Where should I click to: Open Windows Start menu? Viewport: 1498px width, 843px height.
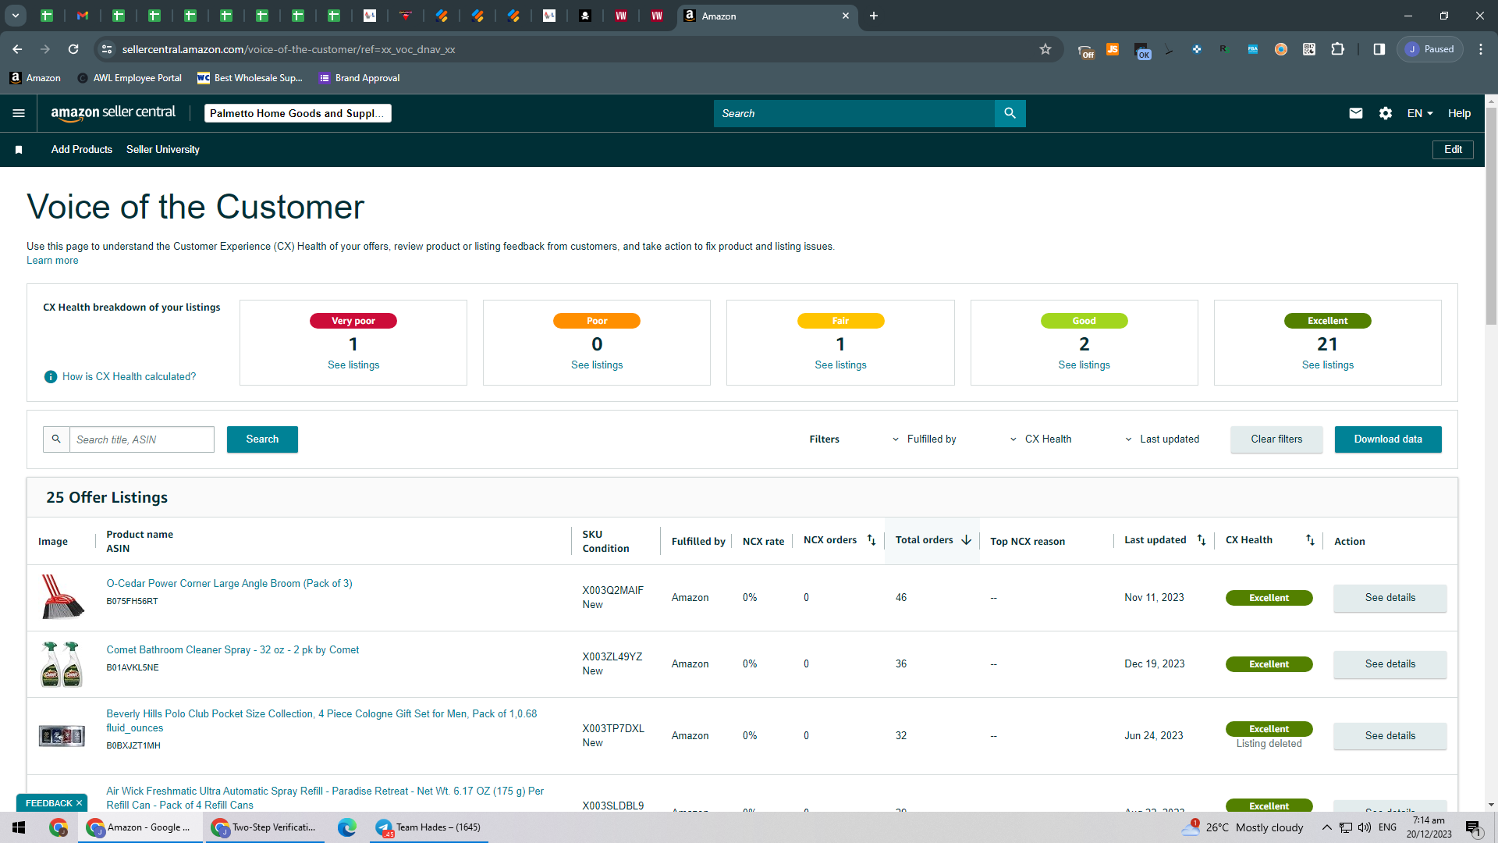tap(19, 827)
